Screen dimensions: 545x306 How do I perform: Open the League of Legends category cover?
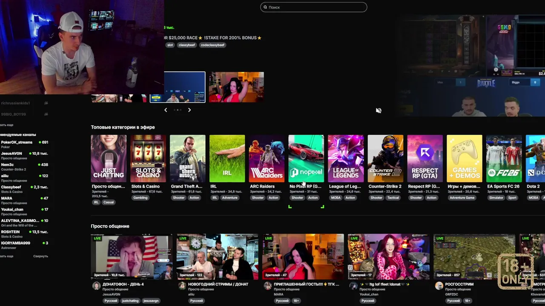(346, 159)
